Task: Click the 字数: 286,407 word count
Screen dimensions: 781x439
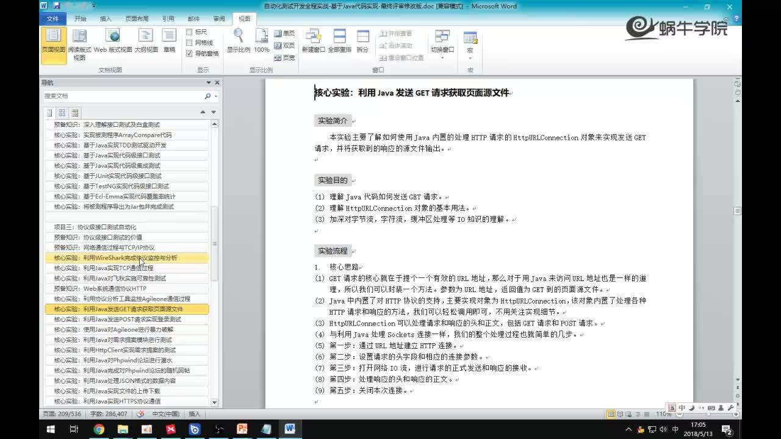Action: click(x=109, y=414)
